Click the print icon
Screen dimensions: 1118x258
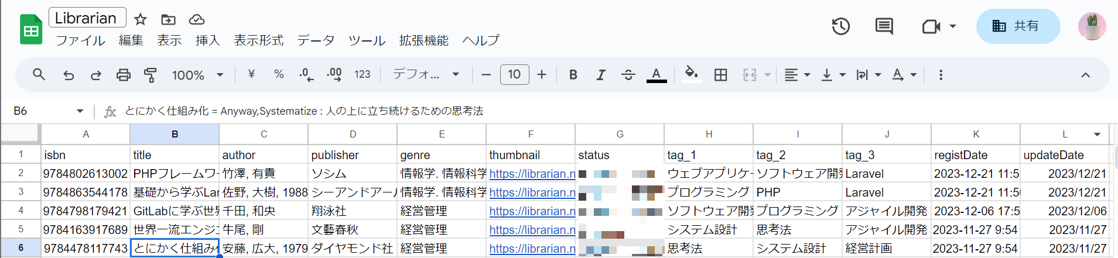(x=123, y=75)
